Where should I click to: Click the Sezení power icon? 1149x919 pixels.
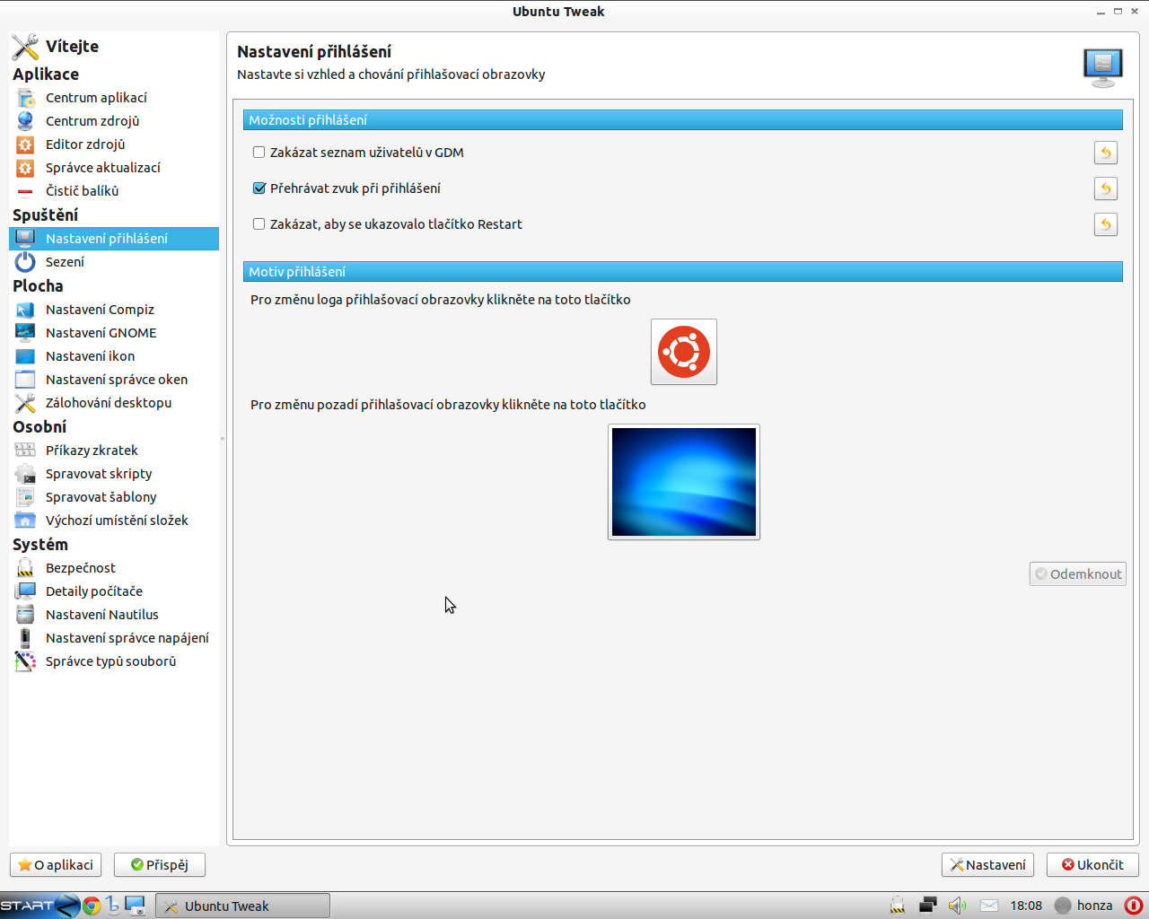25,262
